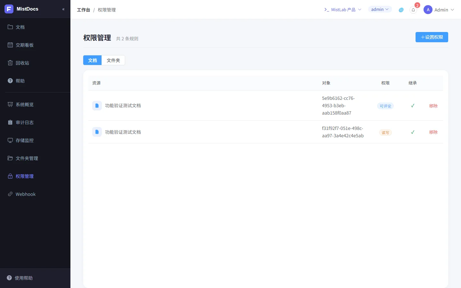Click the inherit checkmark in 读写 row
The width and height of the screenshot is (461, 288).
[413, 132]
